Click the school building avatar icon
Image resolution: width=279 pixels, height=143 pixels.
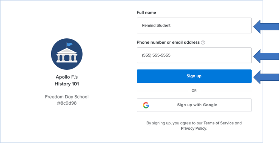click(x=67, y=54)
